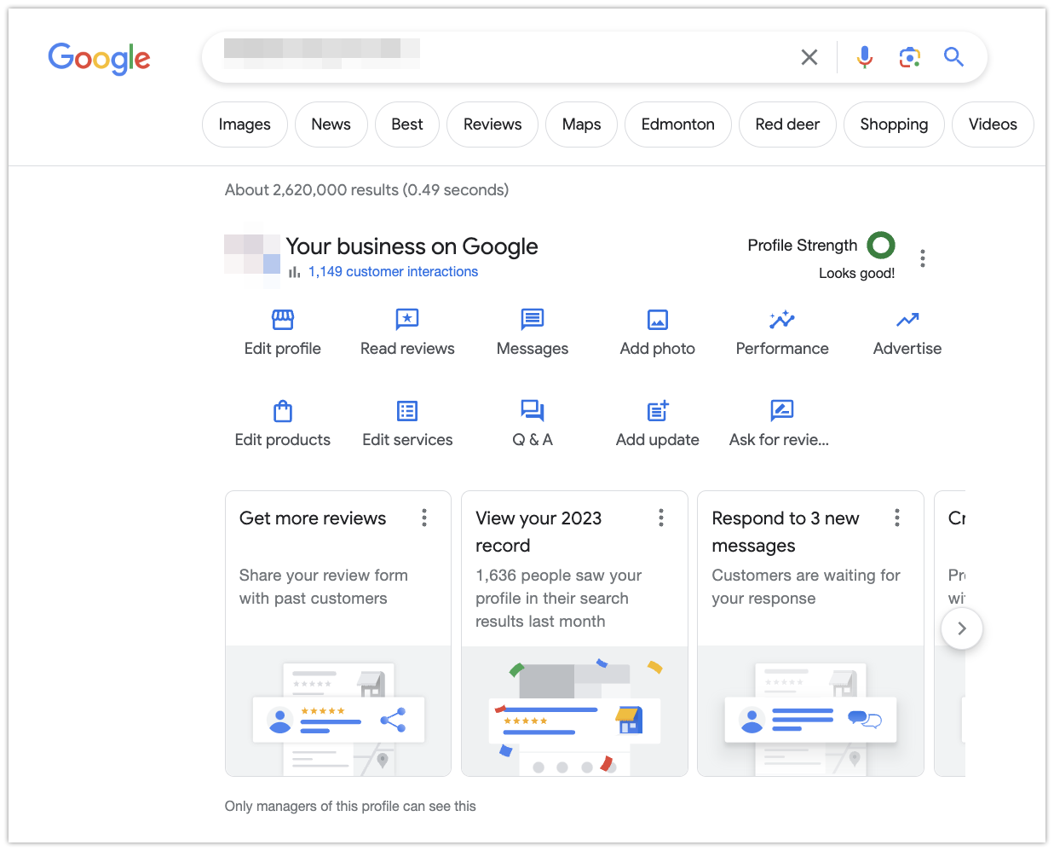Screen dimensions: 1054x851
Task: Click the Edit services list icon
Action: [407, 411]
